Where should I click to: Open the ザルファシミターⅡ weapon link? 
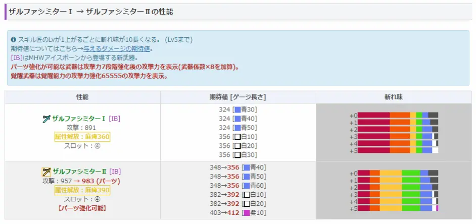[79, 172]
